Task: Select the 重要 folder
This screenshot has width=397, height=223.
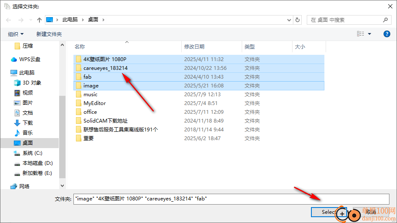Action: [199, 138]
